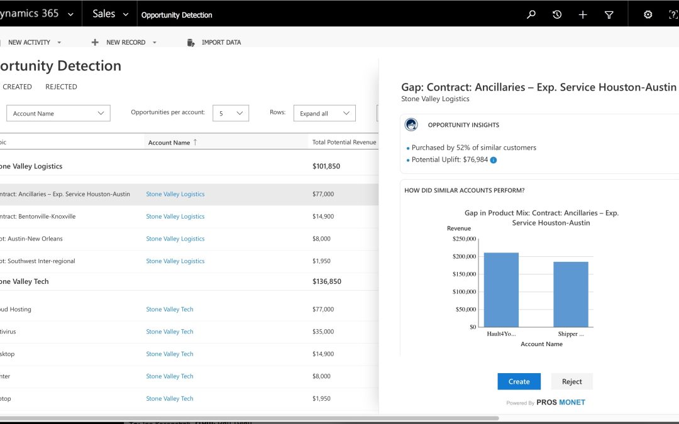Switch to the REJECTED tab
The height and width of the screenshot is (424, 679).
point(61,87)
